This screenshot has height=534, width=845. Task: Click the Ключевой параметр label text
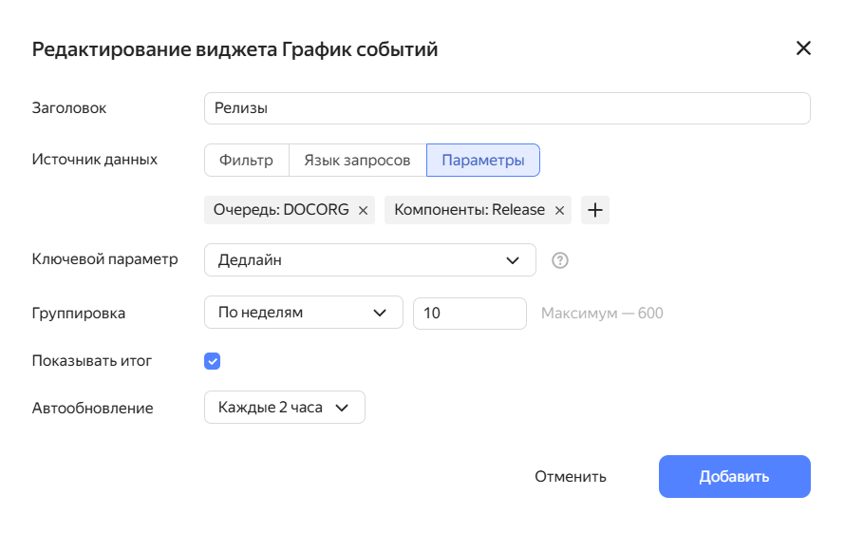coord(104,258)
